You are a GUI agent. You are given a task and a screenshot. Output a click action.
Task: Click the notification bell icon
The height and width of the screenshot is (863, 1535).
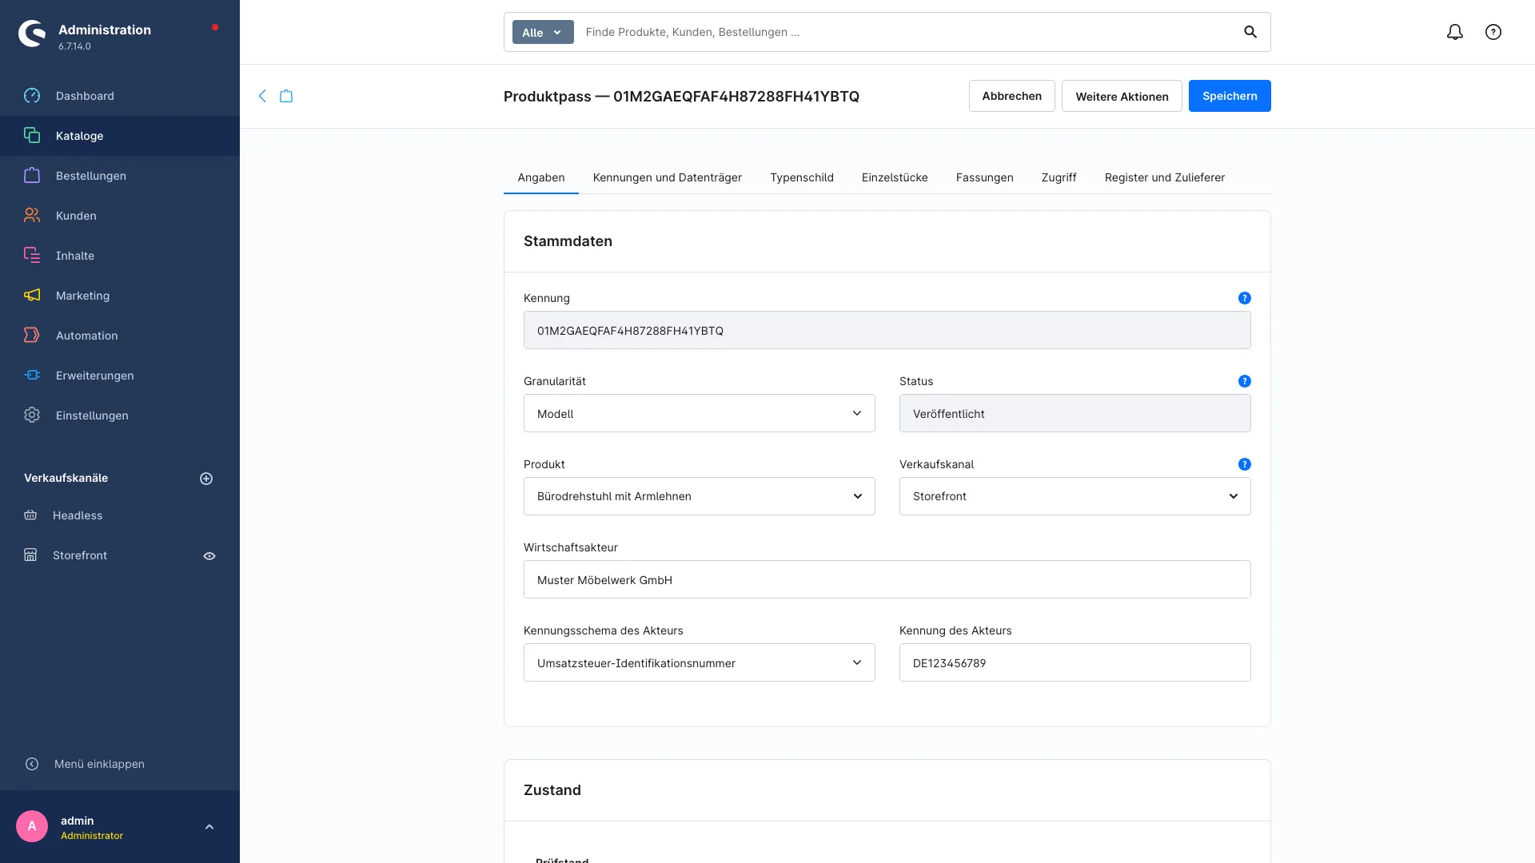tap(1455, 32)
